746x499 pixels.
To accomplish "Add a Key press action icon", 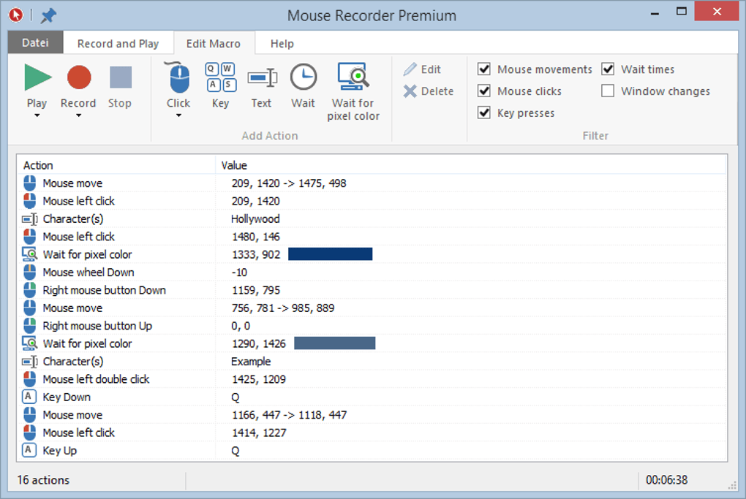I will pos(220,77).
